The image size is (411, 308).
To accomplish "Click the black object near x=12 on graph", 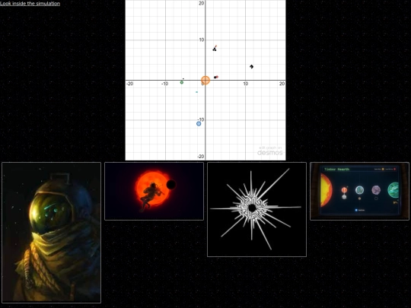I will coord(251,66).
